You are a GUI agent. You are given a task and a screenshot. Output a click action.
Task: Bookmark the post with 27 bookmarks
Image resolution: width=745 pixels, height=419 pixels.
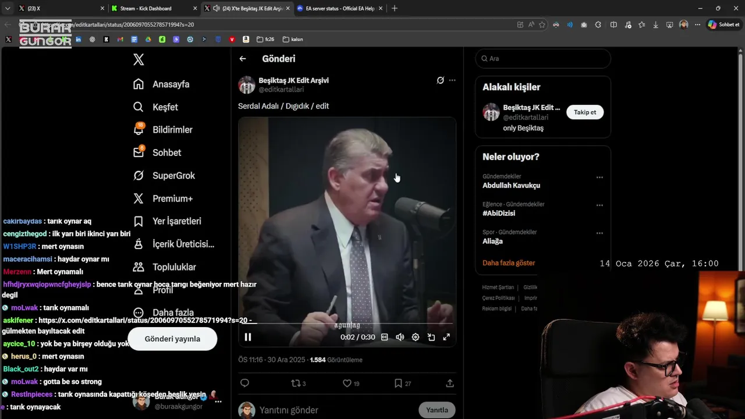click(x=403, y=383)
